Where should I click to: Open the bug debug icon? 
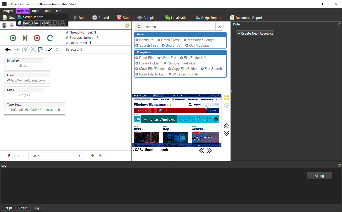(4, 25)
